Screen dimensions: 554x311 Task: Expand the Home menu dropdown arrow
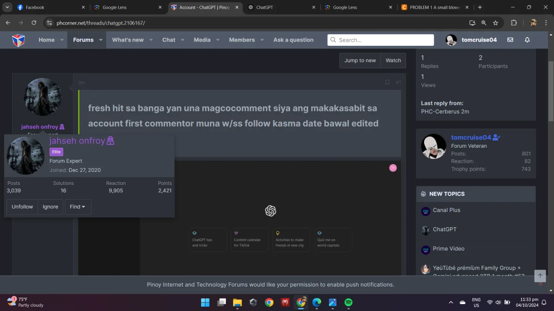(x=62, y=40)
